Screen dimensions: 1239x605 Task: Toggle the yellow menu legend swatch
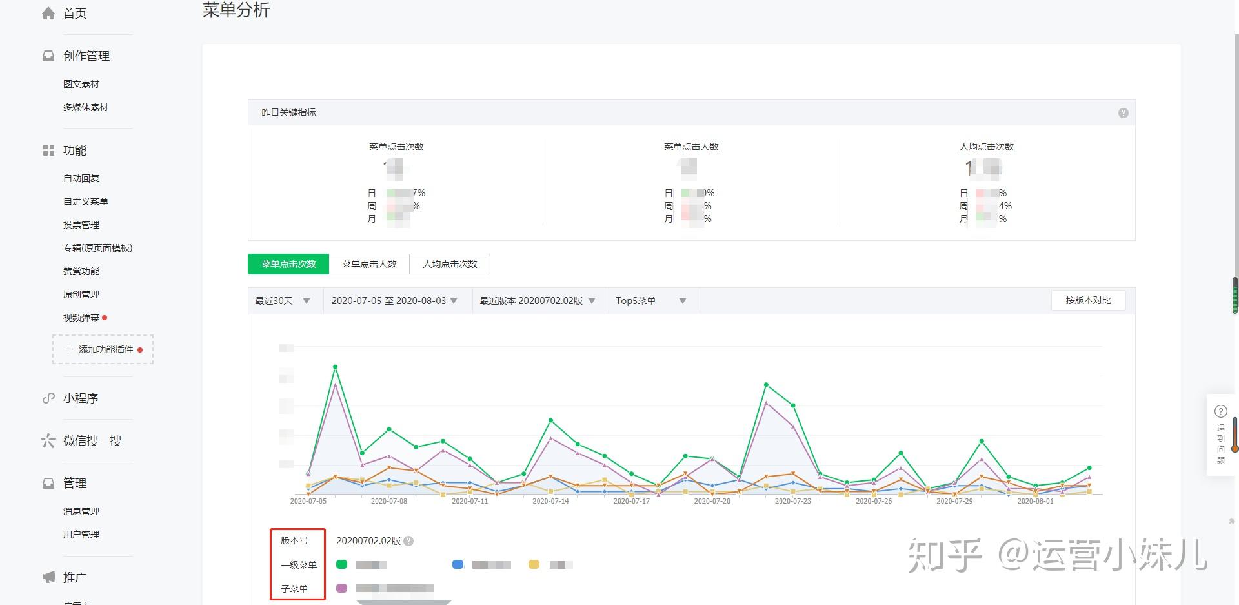pos(534,564)
